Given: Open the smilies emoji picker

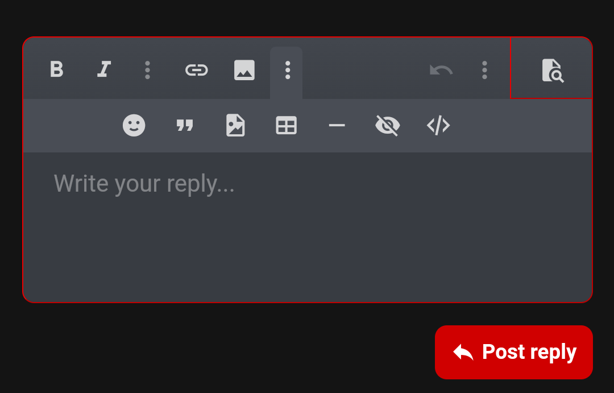Looking at the screenshot, I should 134,125.
